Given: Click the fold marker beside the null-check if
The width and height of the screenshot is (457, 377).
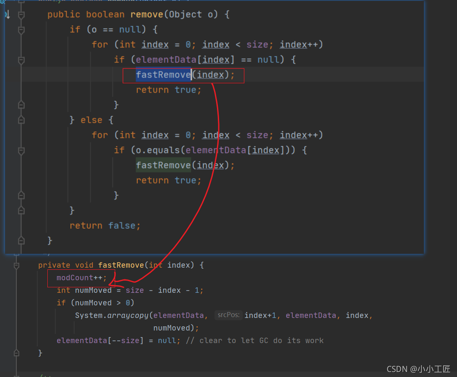Looking at the screenshot, I should tap(21, 30).
